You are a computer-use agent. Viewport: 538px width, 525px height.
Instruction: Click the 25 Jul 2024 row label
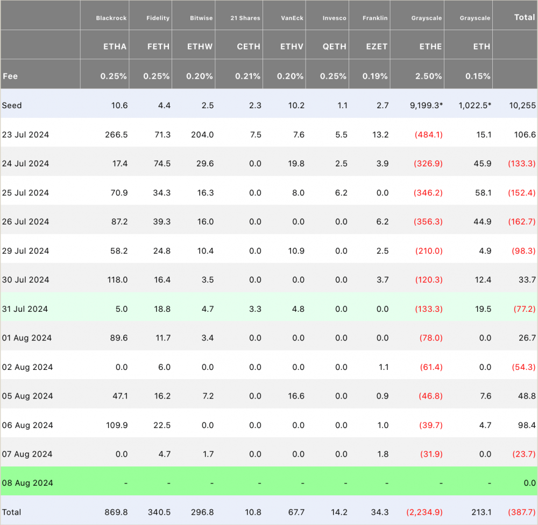tap(25, 193)
